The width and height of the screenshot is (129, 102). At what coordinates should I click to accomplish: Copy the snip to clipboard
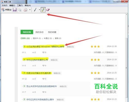20,10
